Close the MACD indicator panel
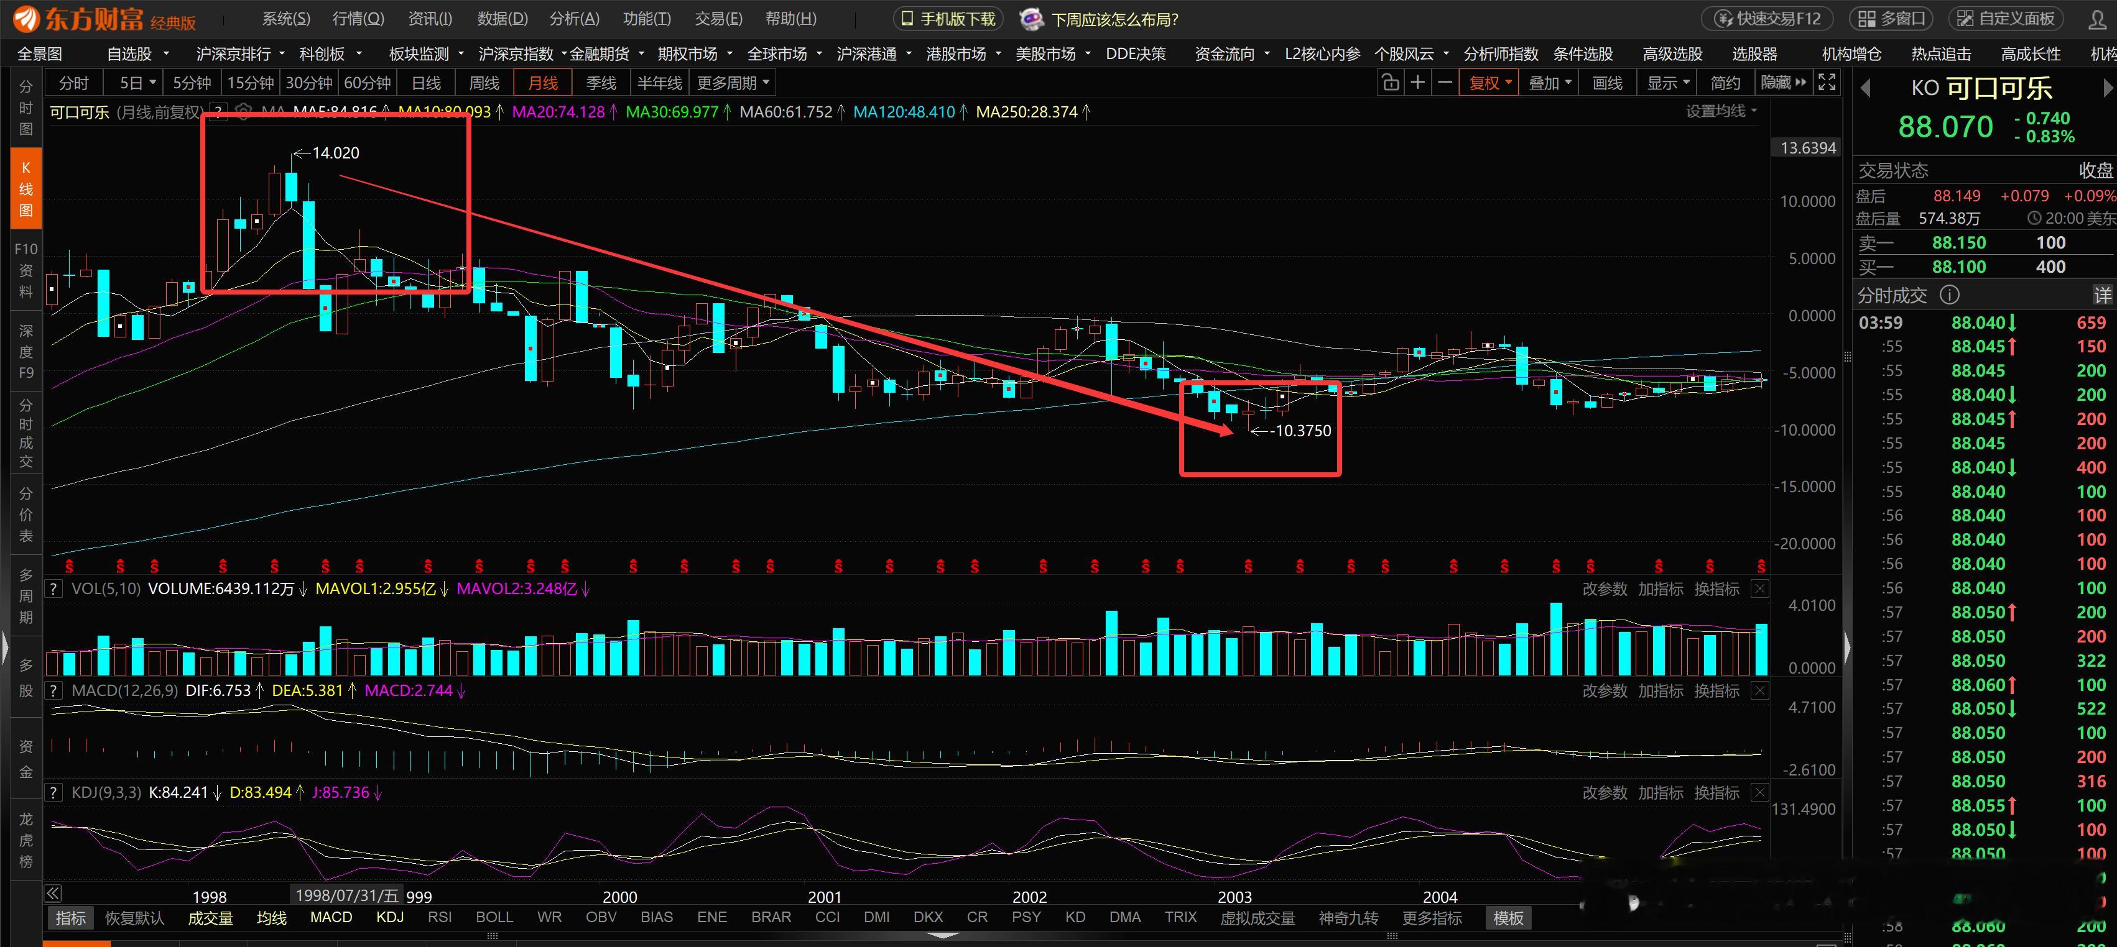Image resolution: width=2117 pixels, height=947 pixels. click(1759, 691)
